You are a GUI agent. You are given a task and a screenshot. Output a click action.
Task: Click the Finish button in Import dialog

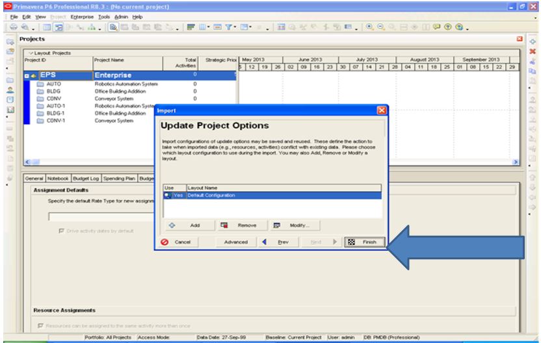coord(364,242)
